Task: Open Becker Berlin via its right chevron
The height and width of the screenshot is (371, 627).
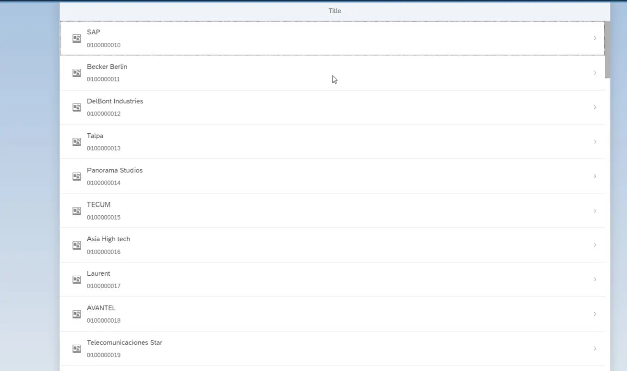Action: [595, 73]
